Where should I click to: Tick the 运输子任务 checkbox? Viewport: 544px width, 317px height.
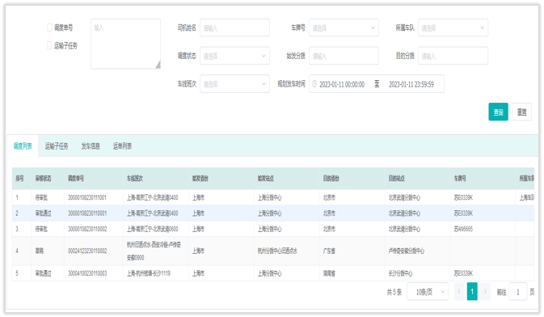[49, 45]
